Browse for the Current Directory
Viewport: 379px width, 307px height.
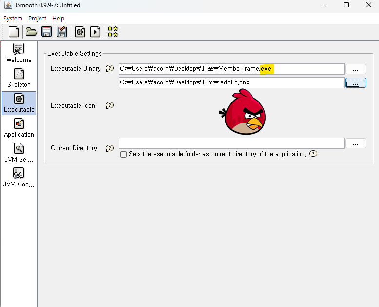pos(356,143)
